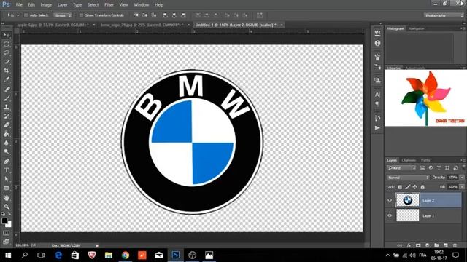Viewport: 467px width, 262px height.
Task: Switch to apple-6.jpg document tab
Action: point(53,25)
